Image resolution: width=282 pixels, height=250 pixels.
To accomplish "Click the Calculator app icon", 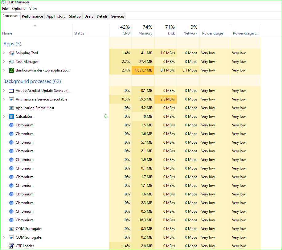I will pyautogui.click(x=11, y=117).
